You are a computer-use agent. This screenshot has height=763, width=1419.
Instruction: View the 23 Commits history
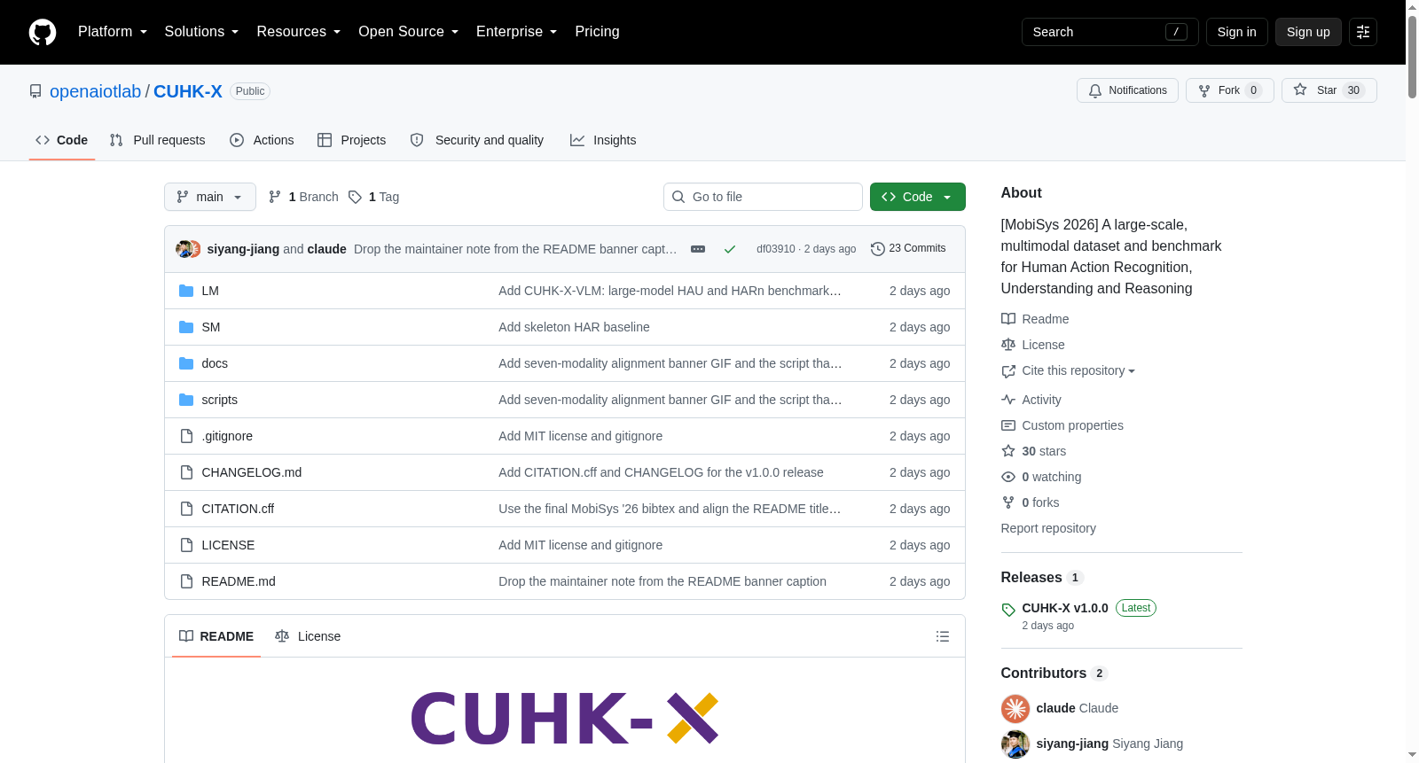pos(908,248)
